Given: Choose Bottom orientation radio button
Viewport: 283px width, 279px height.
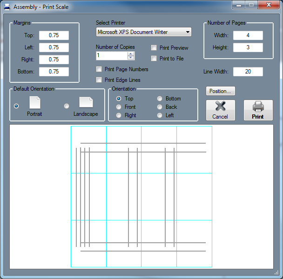Looking at the screenshot, I should coord(160,99).
